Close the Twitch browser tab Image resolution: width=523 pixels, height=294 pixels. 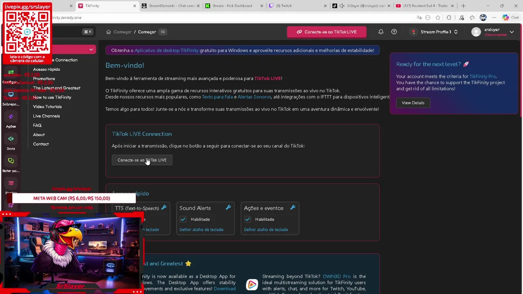(326, 6)
